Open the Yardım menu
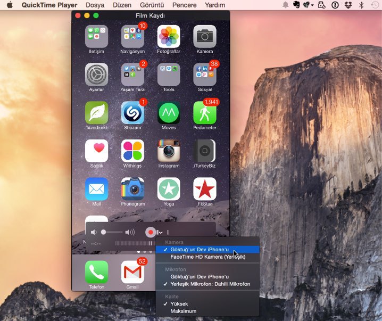The width and height of the screenshot is (382, 321). pos(215,5)
